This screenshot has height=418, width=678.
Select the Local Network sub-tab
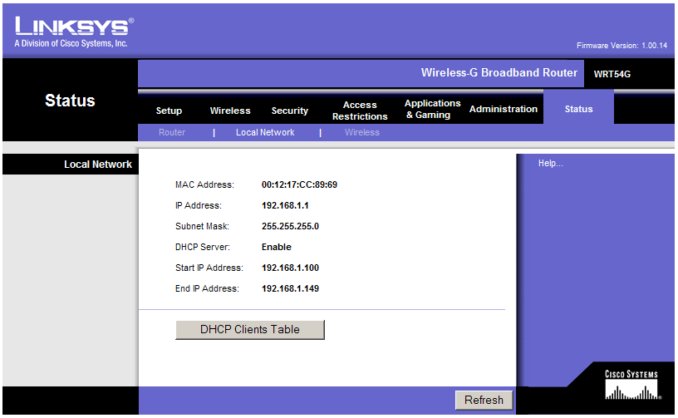265,132
